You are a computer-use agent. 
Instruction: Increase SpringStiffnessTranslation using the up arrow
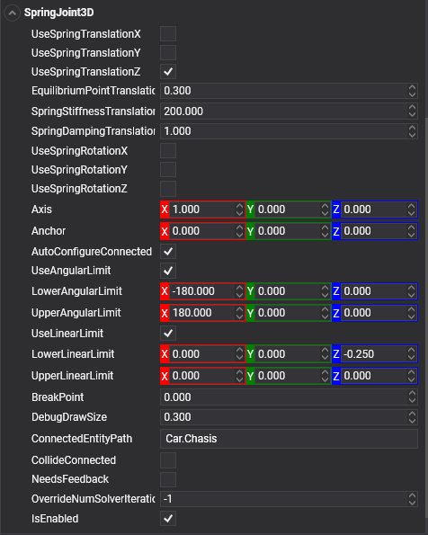413,108
